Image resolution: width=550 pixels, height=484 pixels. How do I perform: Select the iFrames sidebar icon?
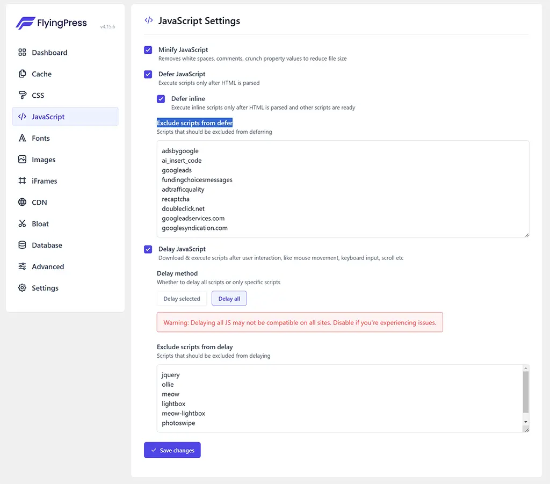click(21, 181)
